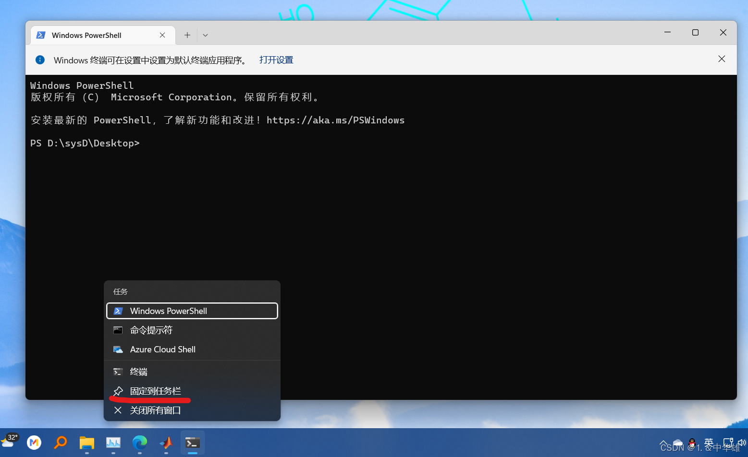
Task: Click the Terminal icon on the taskbar
Action: pos(193,443)
